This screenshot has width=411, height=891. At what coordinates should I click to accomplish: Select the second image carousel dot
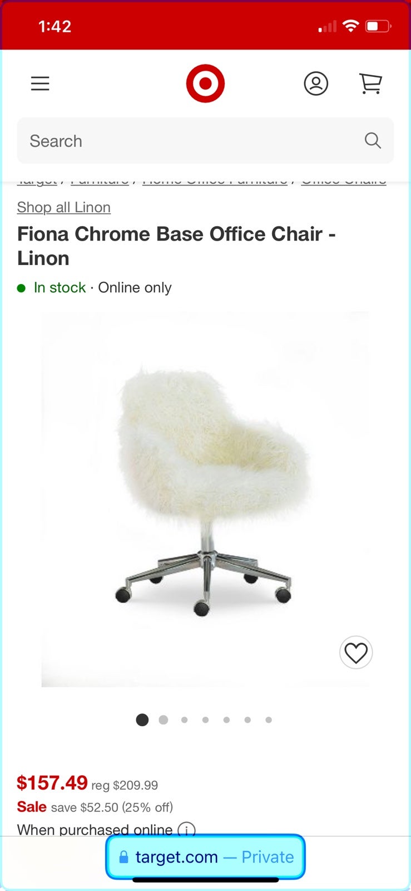click(164, 720)
